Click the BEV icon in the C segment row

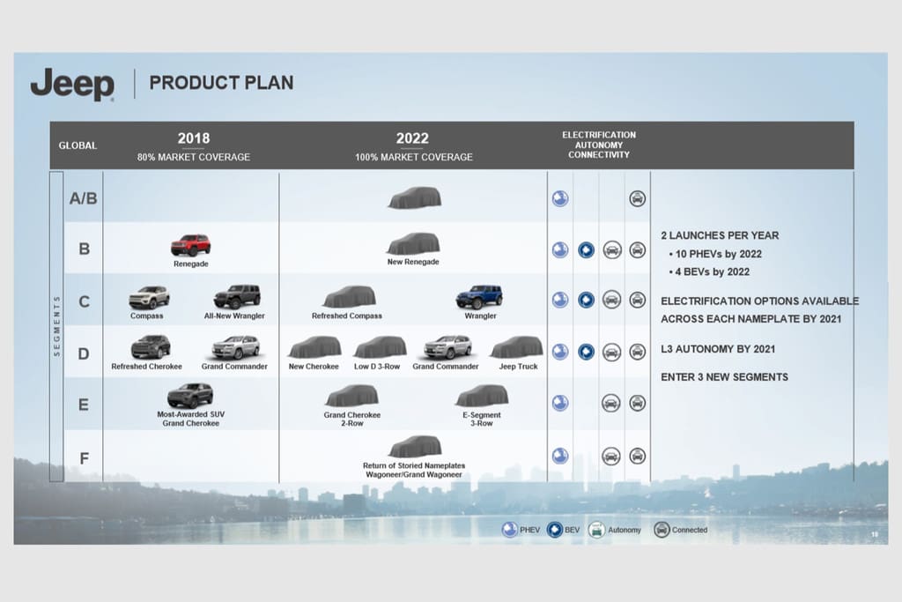coord(586,300)
